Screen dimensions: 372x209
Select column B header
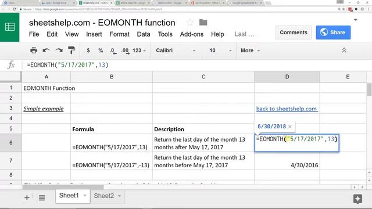tap(112, 77)
